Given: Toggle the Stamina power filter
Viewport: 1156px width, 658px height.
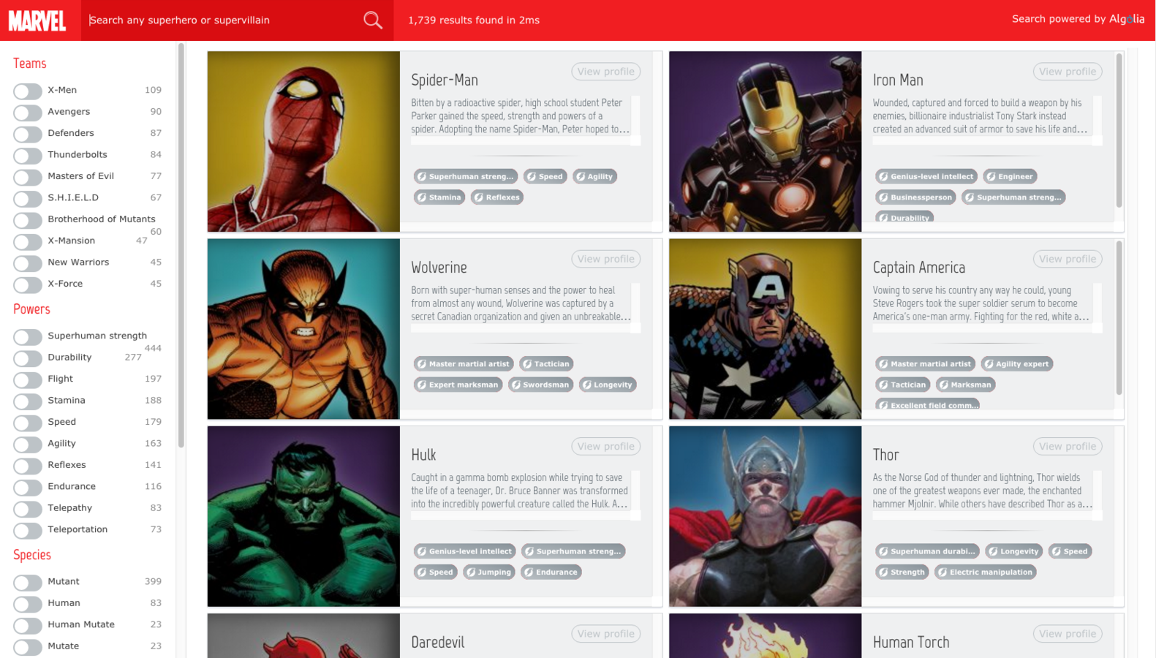Looking at the screenshot, I should tap(28, 401).
